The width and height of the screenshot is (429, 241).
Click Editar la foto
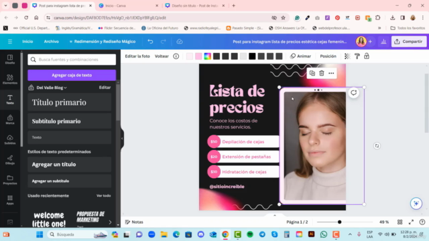tap(137, 56)
